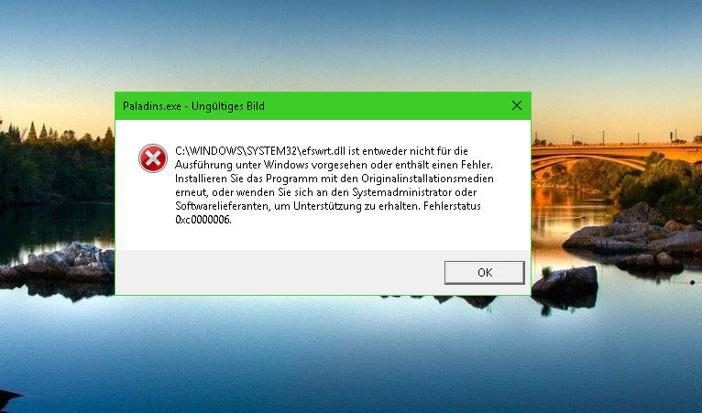Screen dimensions: 702x413
Task: Click the gray footer area beside OK
Action: [x=280, y=272]
